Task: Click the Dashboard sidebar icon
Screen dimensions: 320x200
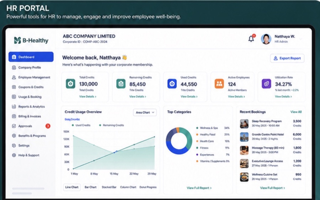Action: [14, 57]
